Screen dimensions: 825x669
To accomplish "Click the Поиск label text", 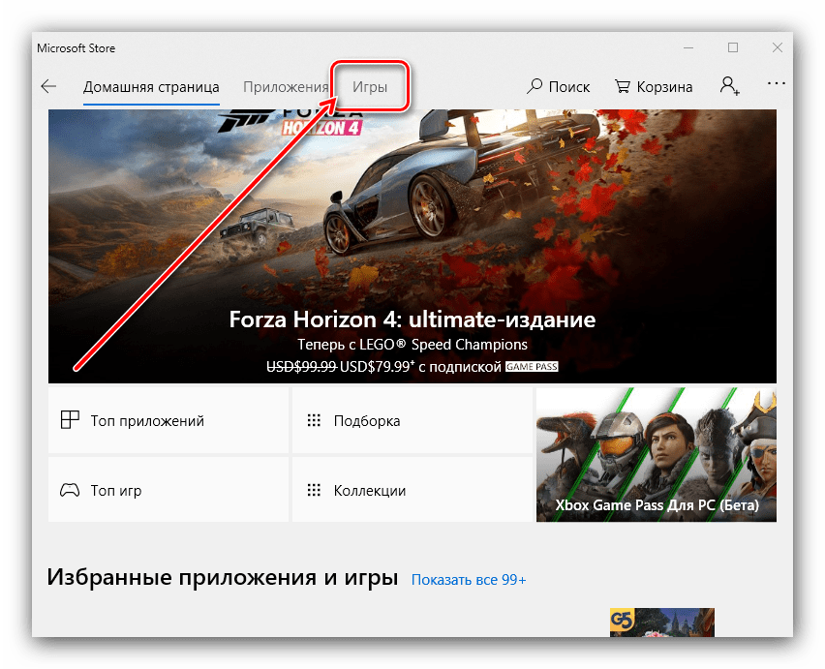I will [569, 86].
